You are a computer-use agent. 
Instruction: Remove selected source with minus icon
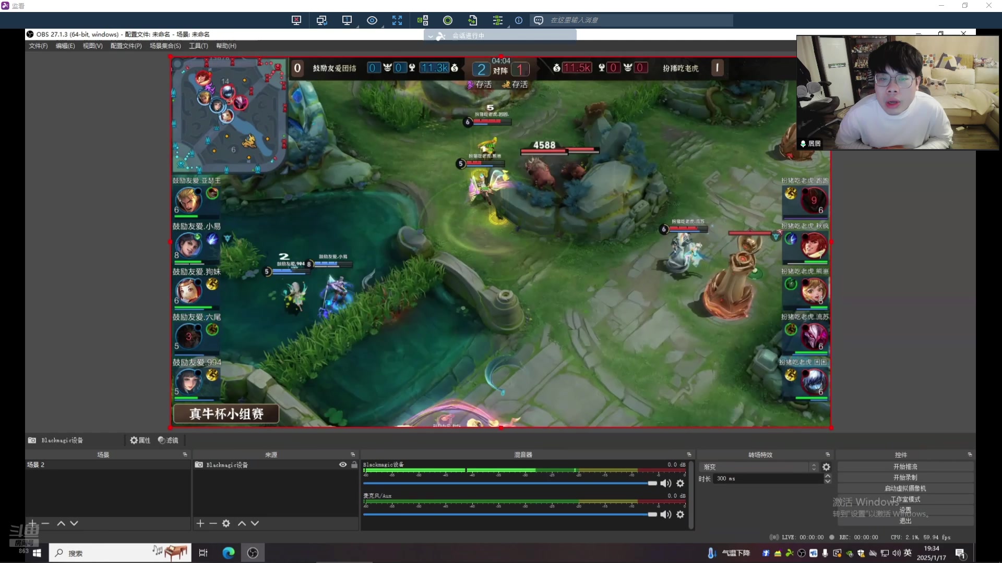tap(213, 523)
